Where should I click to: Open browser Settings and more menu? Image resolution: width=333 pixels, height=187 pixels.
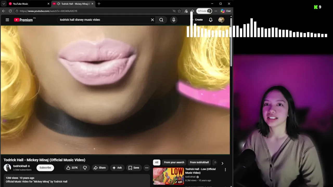pos(216,11)
